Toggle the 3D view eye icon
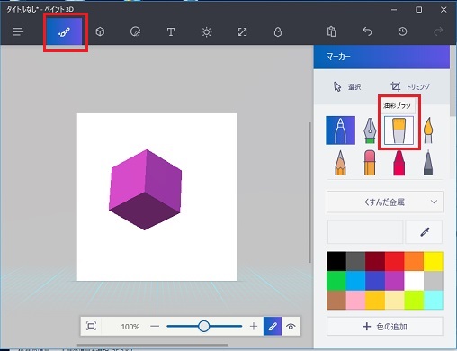Viewport: 457px width, 351px height. click(x=291, y=326)
